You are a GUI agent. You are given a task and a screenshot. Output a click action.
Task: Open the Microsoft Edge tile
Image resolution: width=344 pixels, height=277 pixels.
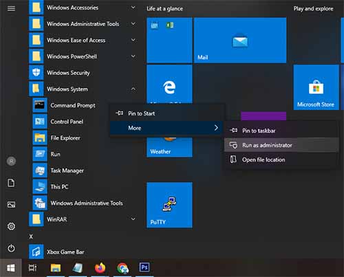169,85
